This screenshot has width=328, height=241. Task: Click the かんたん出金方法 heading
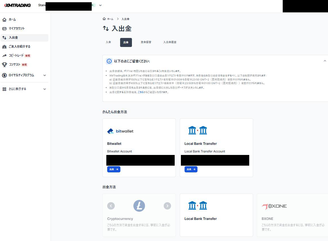click(115, 112)
